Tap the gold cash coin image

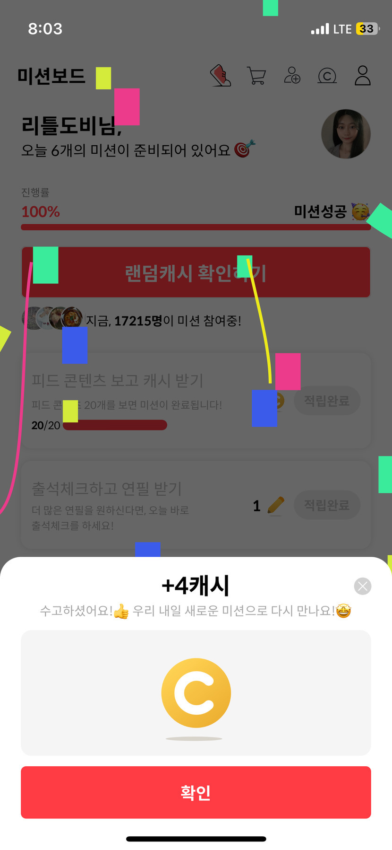tap(196, 693)
